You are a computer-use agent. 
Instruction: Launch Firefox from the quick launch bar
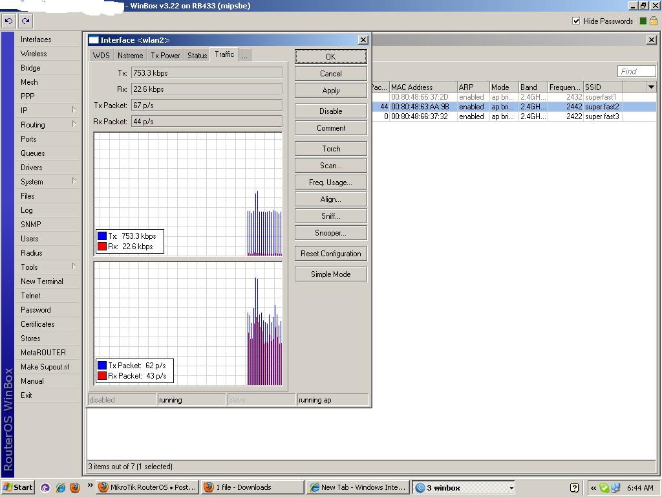(x=75, y=487)
